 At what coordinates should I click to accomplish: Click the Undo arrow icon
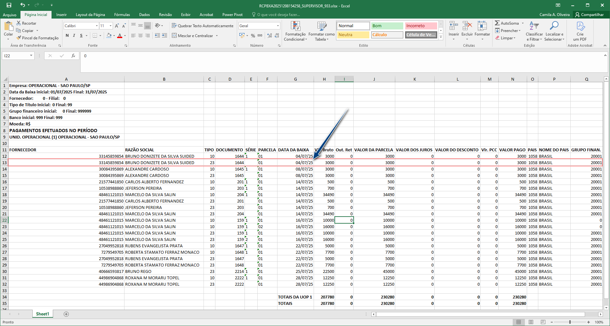click(x=22, y=5)
